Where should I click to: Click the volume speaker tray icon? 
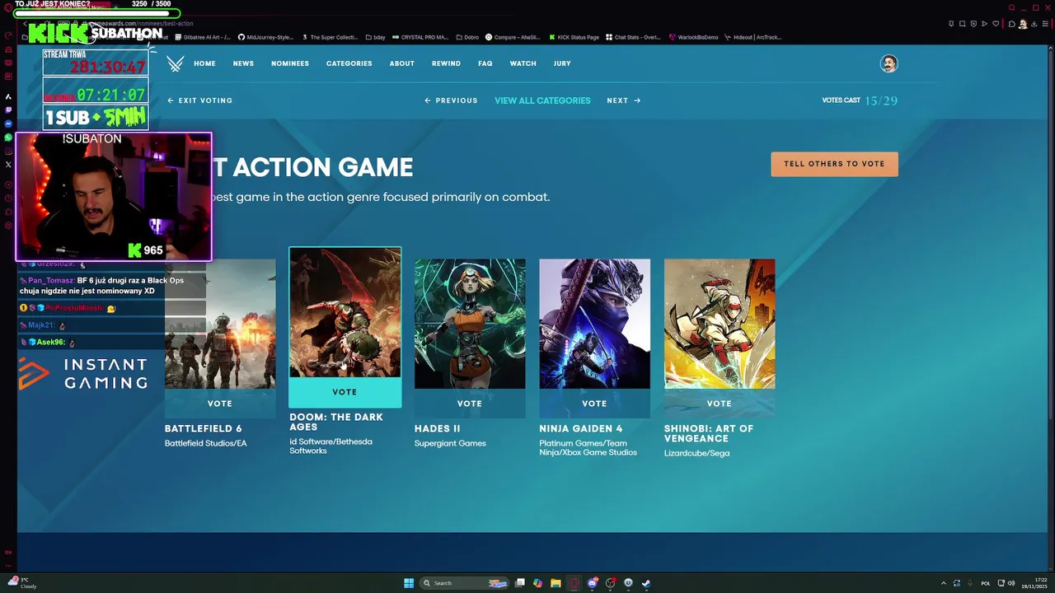point(1011,583)
